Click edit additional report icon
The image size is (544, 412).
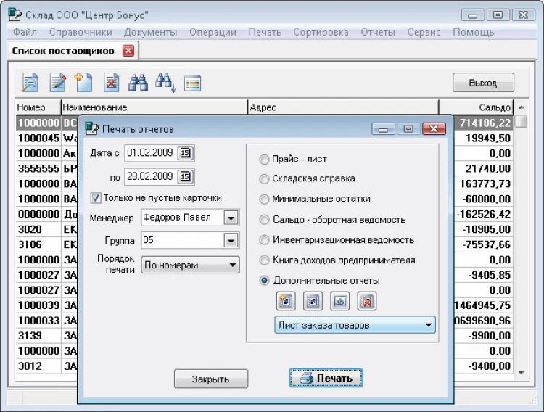click(x=313, y=301)
